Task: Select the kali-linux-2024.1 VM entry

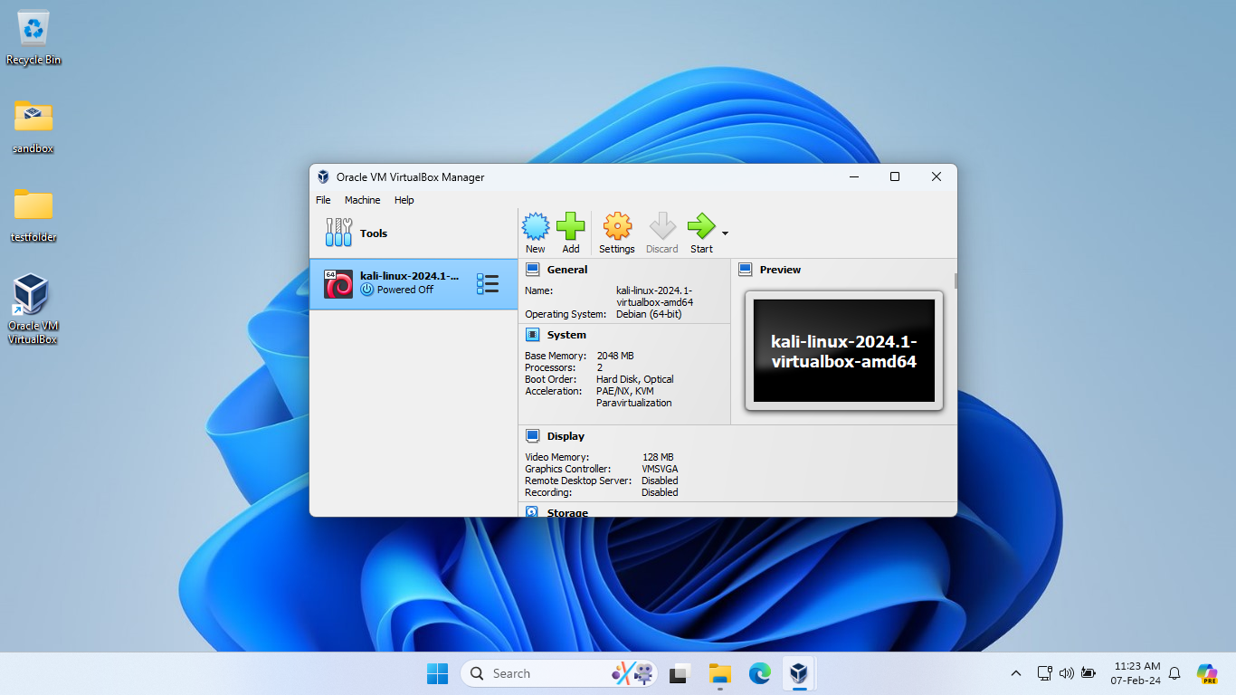Action: [x=414, y=284]
